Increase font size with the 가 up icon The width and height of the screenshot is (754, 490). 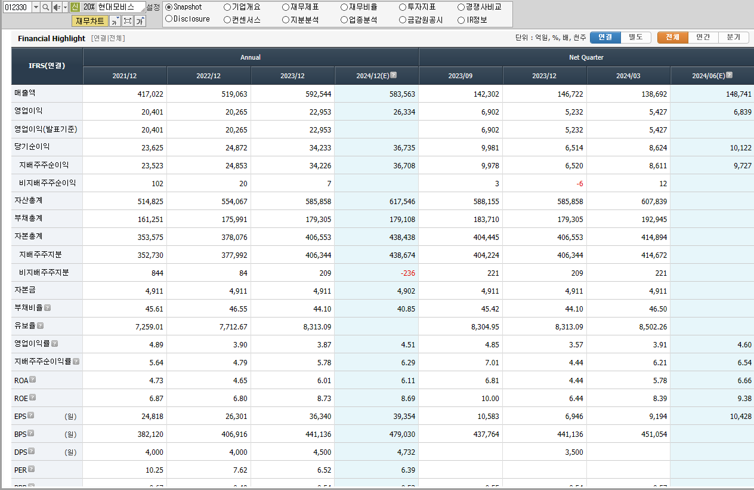[140, 21]
